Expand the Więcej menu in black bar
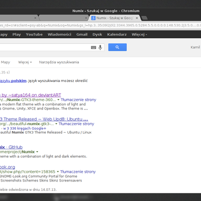This screenshot has height=201, width=201. pyautogui.click(x=139, y=34)
